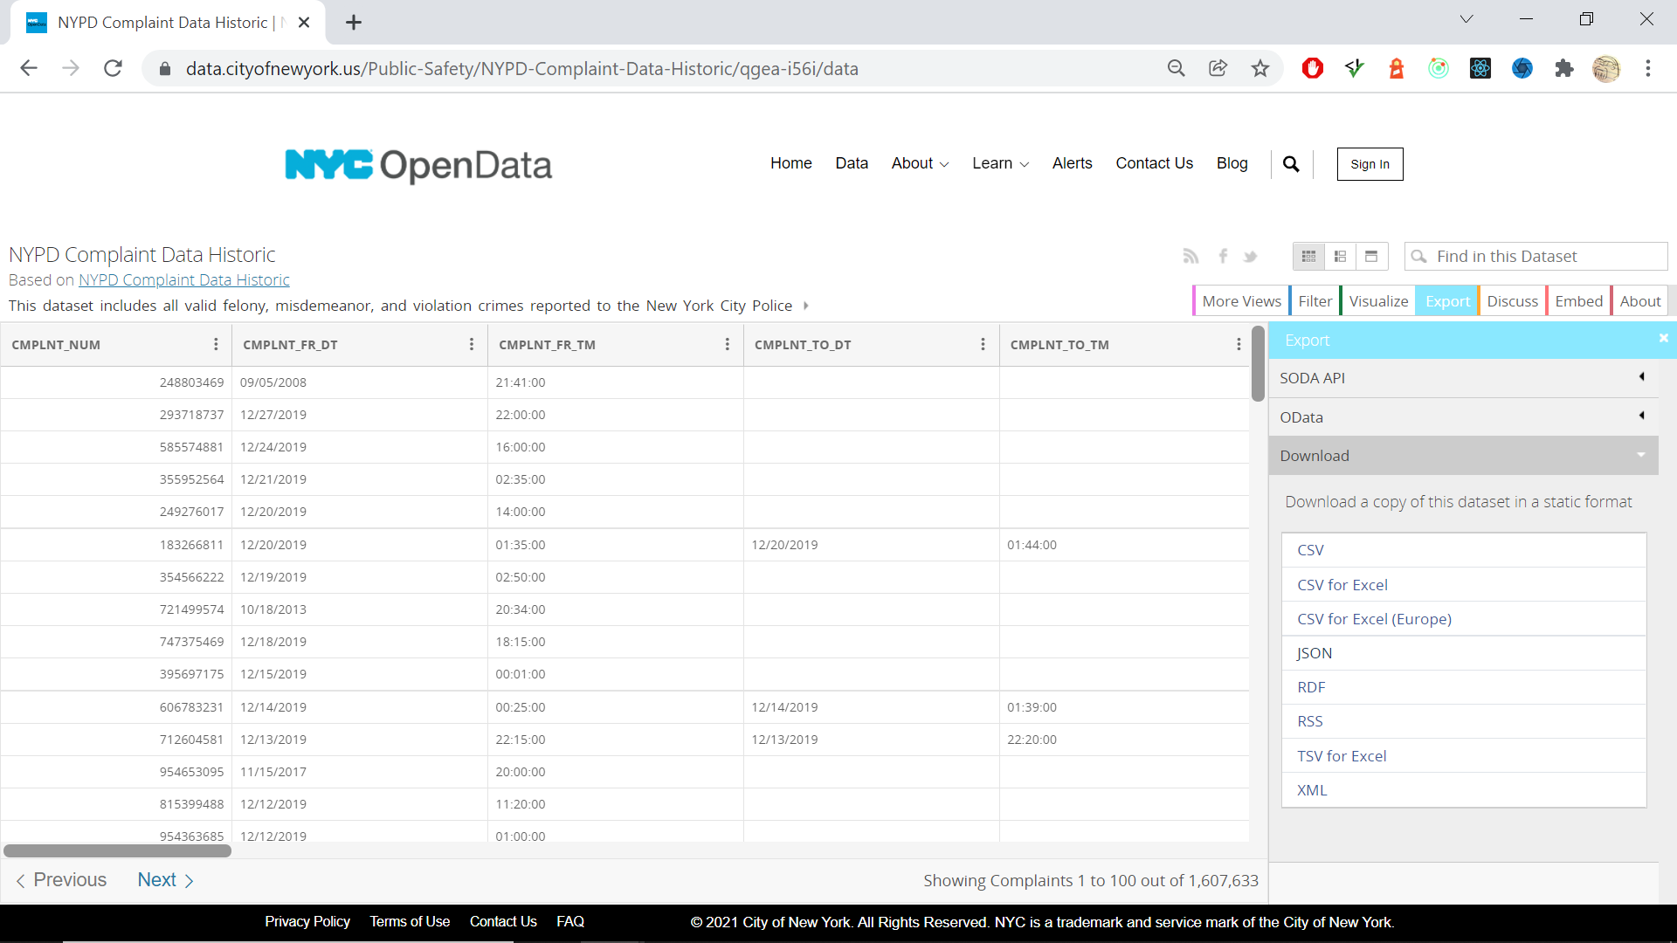Go to Next page of complaints
Screen dimensions: 1677x943
pos(165,880)
